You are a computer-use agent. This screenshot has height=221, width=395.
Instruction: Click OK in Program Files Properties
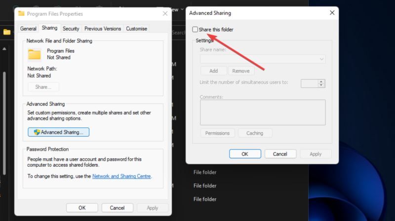(x=82, y=208)
